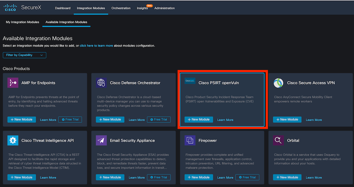Click the Cisco AnyConnect Secure Mobility Client description
Image resolution: width=354 pixels, height=187 pixels.
[x=303, y=99]
